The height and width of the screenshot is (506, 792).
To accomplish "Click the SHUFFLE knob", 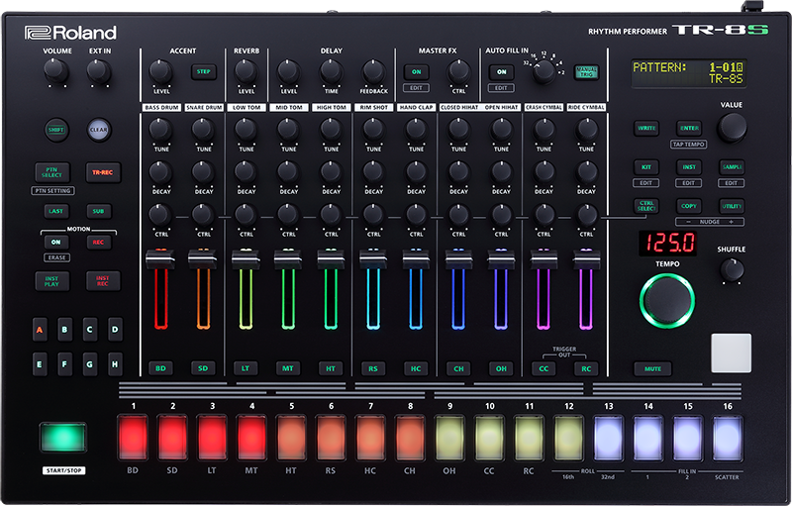I will tap(732, 270).
